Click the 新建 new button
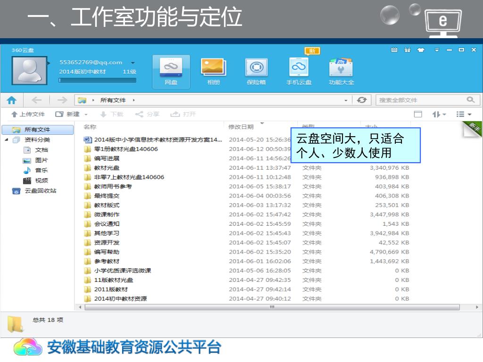The image size is (483, 362). [67, 114]
